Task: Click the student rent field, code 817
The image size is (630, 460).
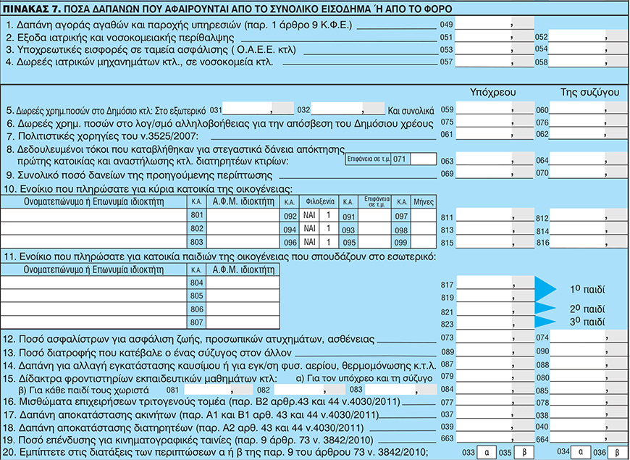Action: click(495, 283)
